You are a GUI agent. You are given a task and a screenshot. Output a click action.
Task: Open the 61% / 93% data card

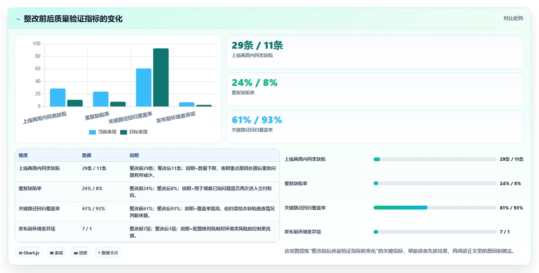pyautogui.click(x=375, y=126)
